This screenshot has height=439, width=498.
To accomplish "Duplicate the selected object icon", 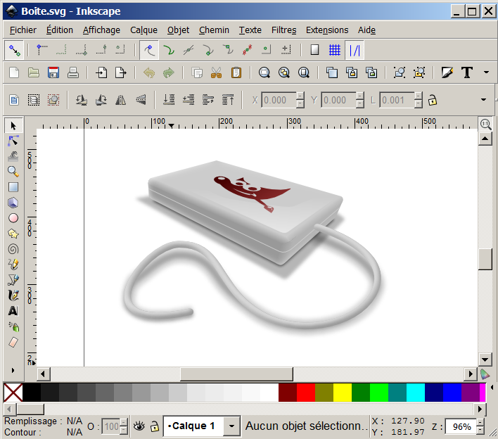I will (332, 72).
